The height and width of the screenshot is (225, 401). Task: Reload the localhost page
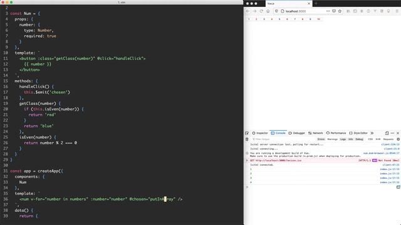pos(261,11)
